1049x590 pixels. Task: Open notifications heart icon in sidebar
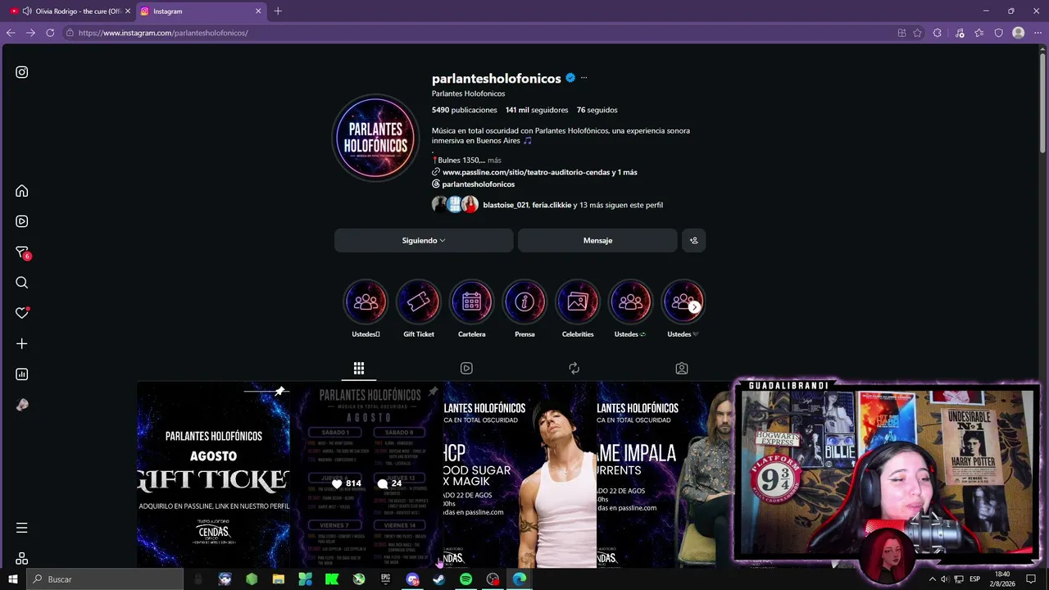[22, 313]
